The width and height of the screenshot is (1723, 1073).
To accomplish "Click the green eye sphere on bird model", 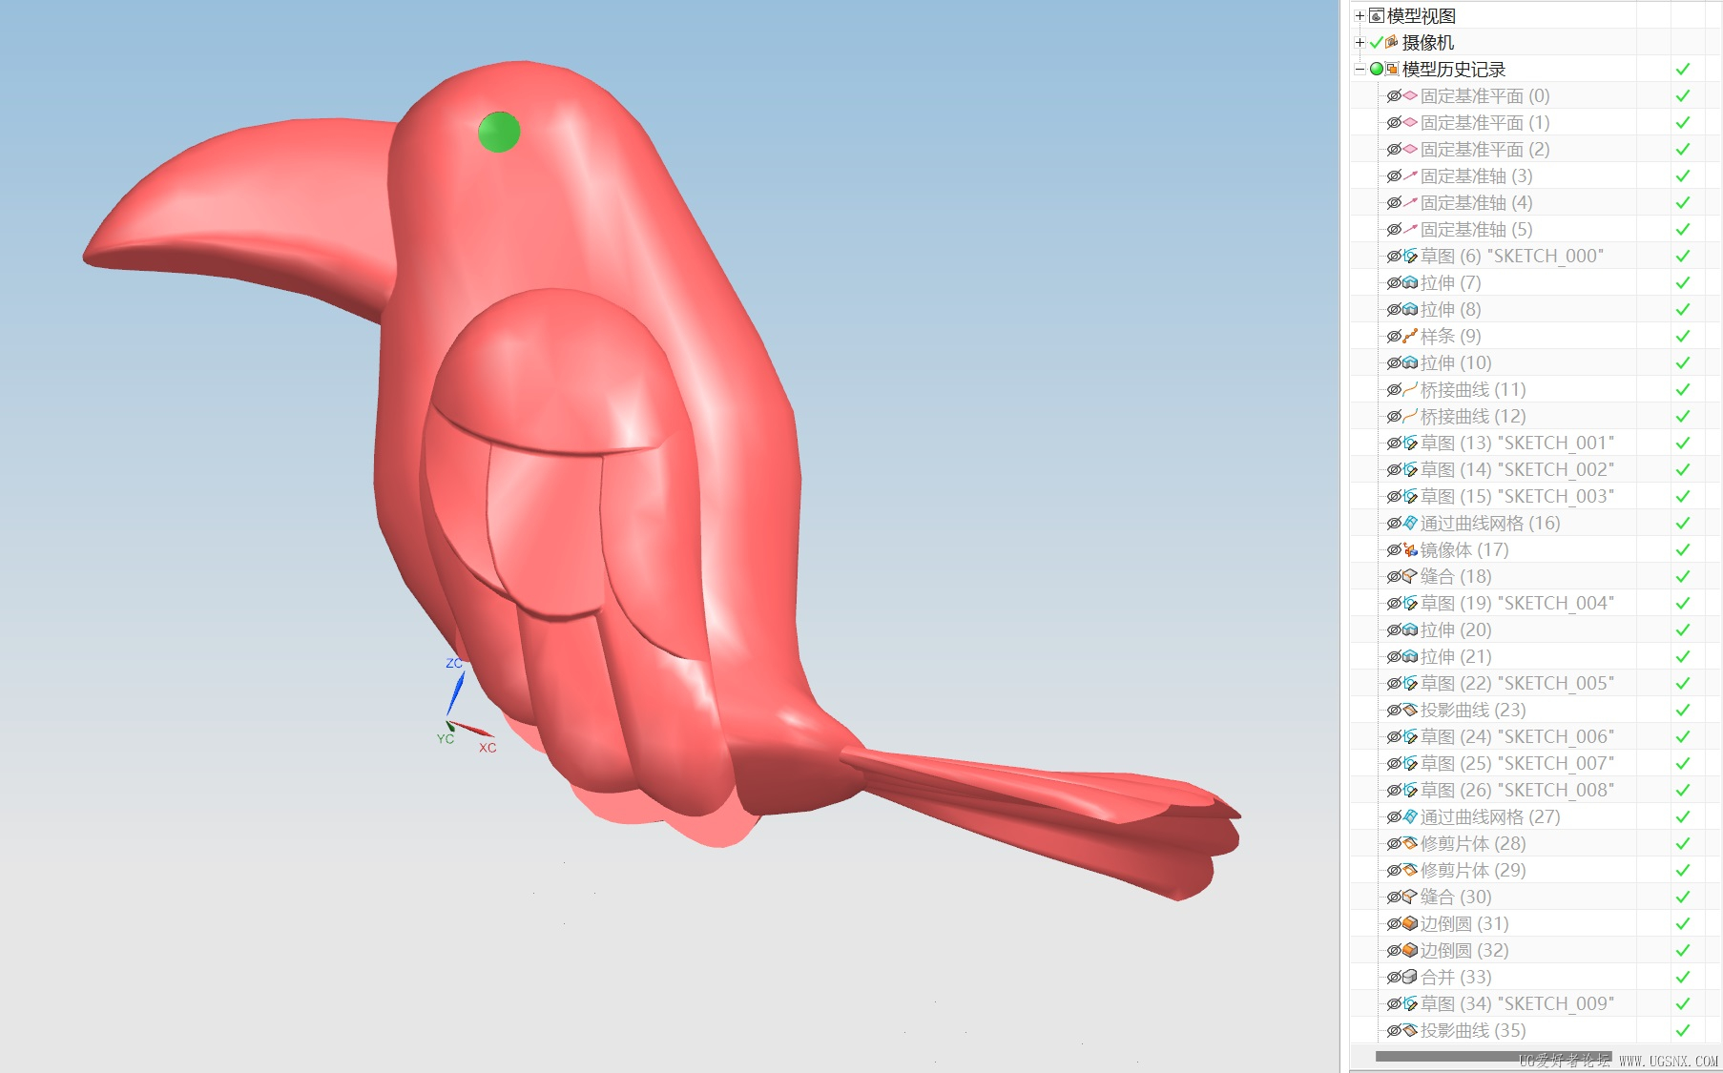I will (x=499, y=132).
